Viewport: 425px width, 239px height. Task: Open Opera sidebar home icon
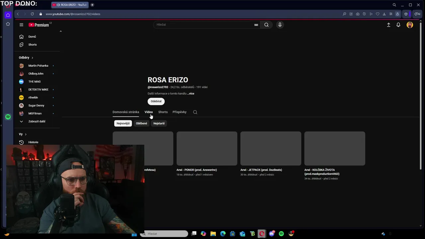point(8,15)
